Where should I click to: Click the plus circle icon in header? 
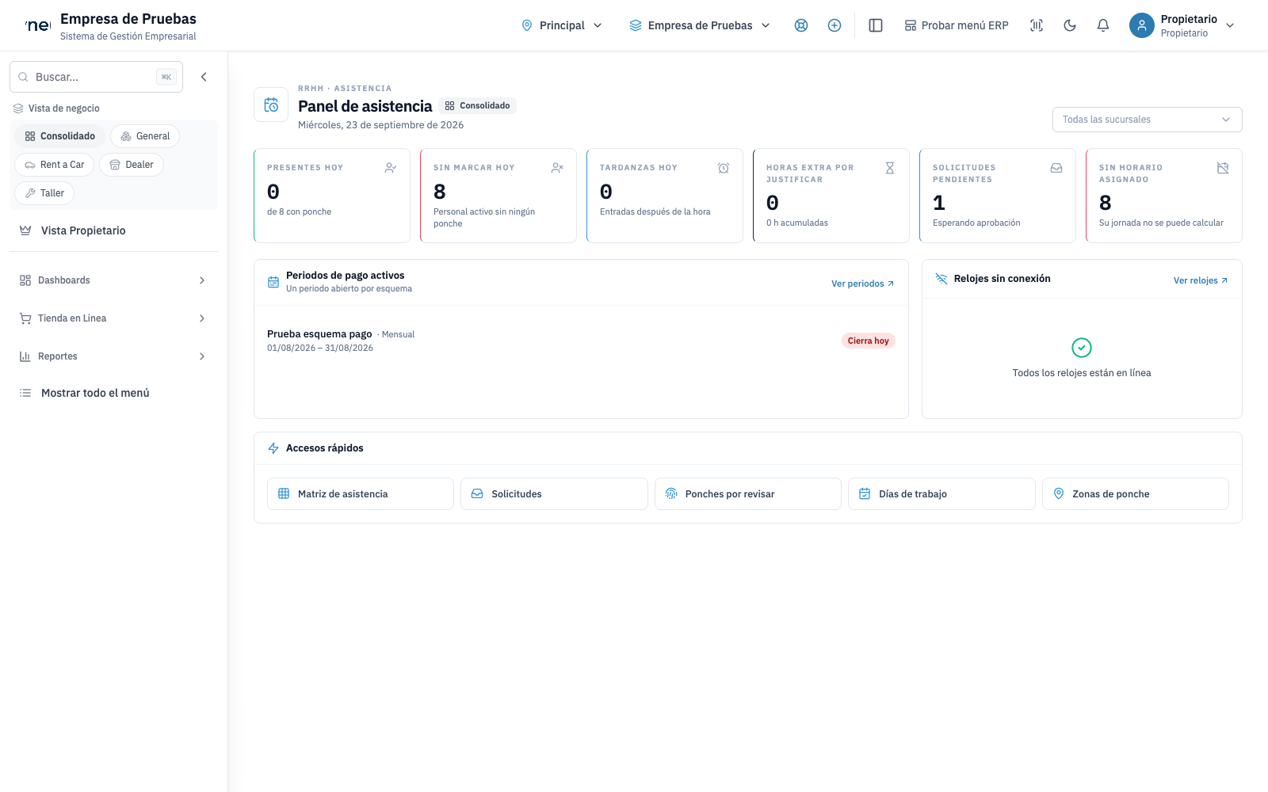tap(835, 25)
